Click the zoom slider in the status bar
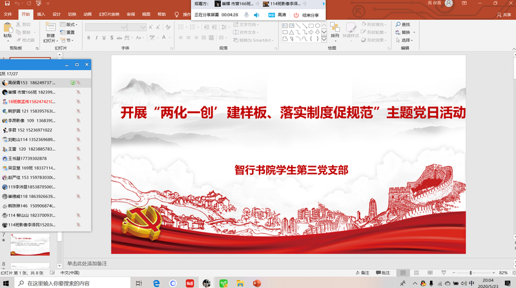 pos(471,273)
